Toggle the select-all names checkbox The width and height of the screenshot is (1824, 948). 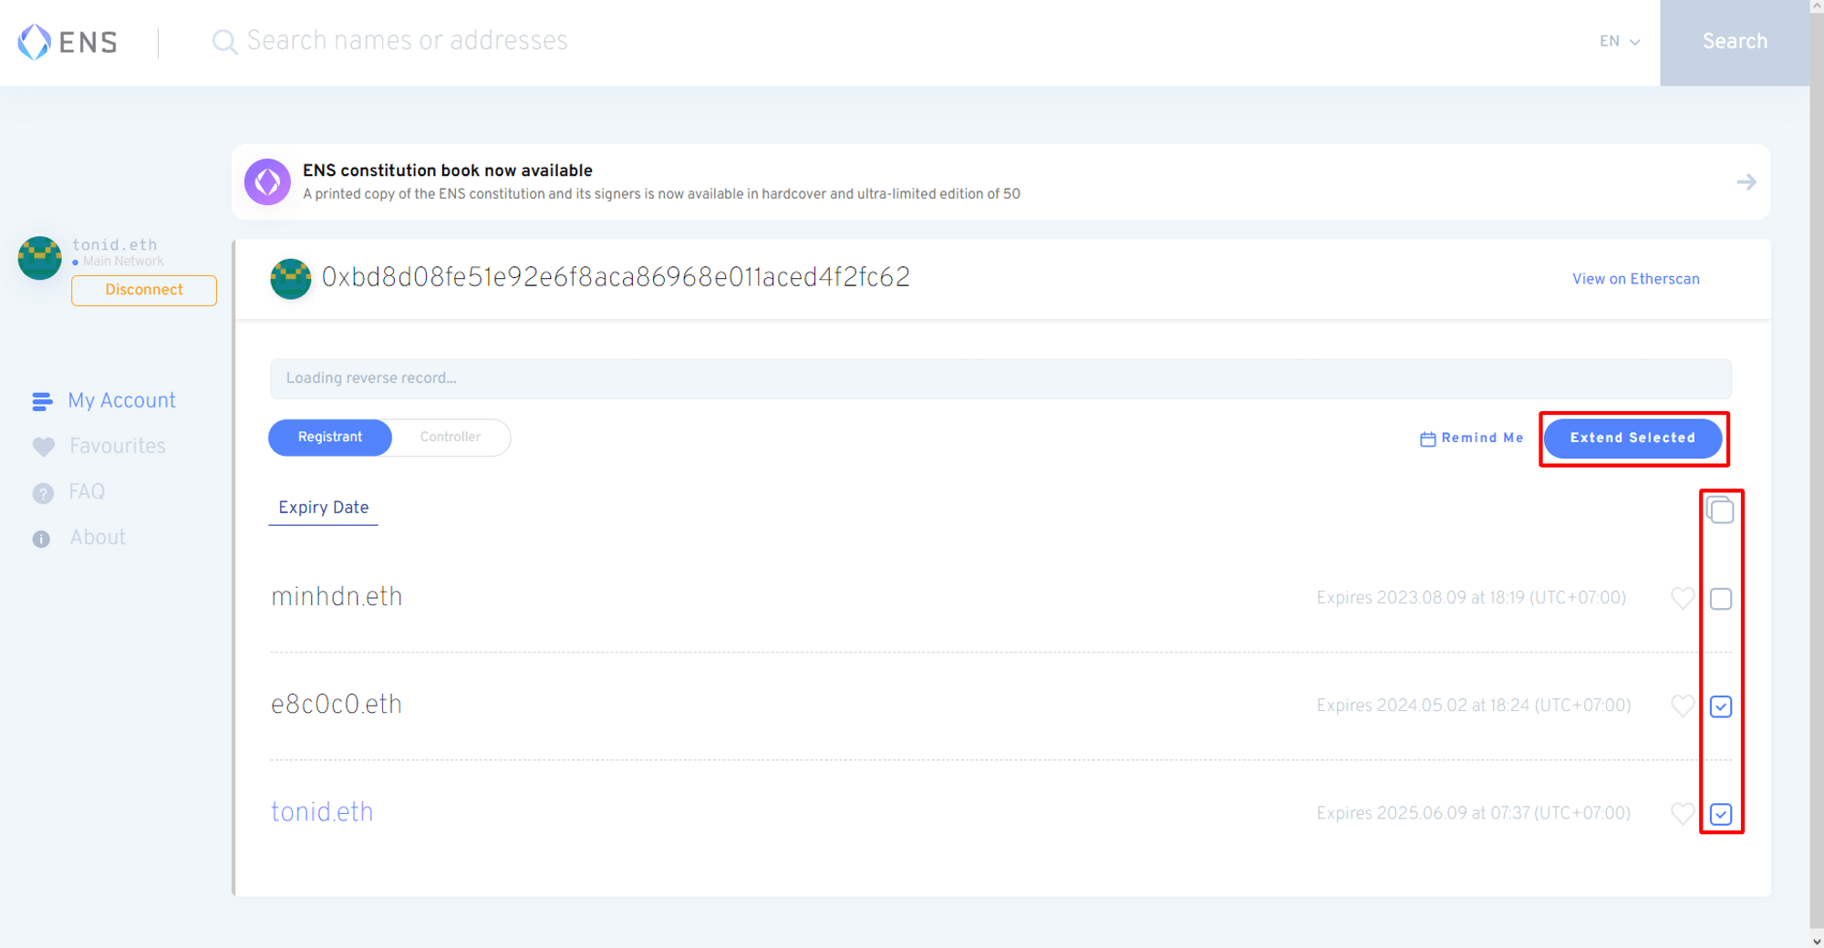[1720, 510]
